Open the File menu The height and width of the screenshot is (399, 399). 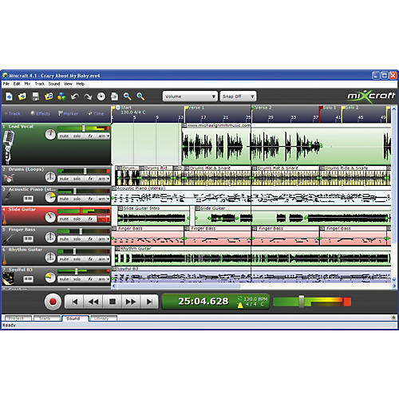[x=6, y=84]
